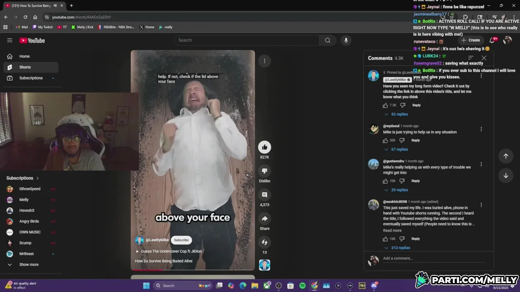Screen dimensions: 520x292
Task: Open the Air quality alert widget
Action: tap(20, 286)
